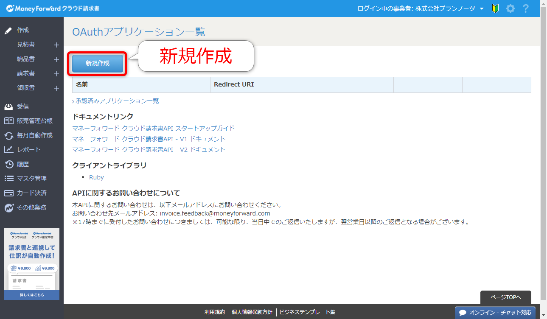The height and width of the screenshot is (319, 547).
Task: Click the beginner guide leaf icon
Action: tap(495, 8)
